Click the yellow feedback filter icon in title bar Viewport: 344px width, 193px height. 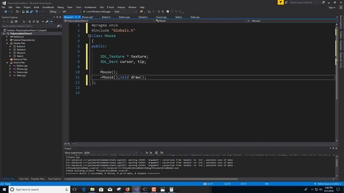[281, 2]
